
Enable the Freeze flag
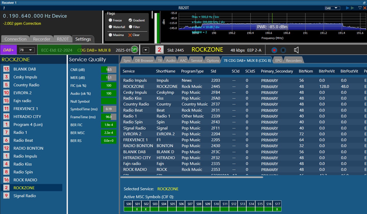[110, 20]
